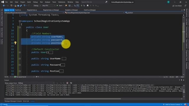Click the lightbulb quick actions icon

[15, 43]
